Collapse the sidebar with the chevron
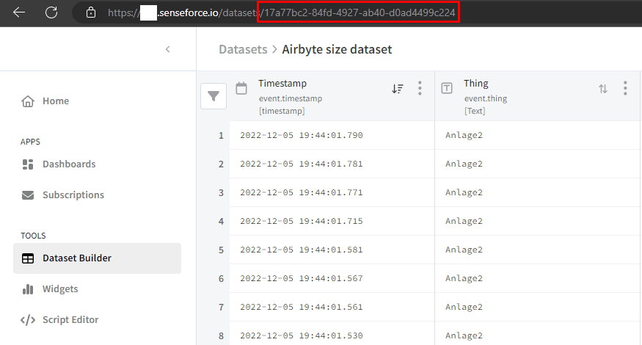 pyautogui.click(x=167, y=49)
